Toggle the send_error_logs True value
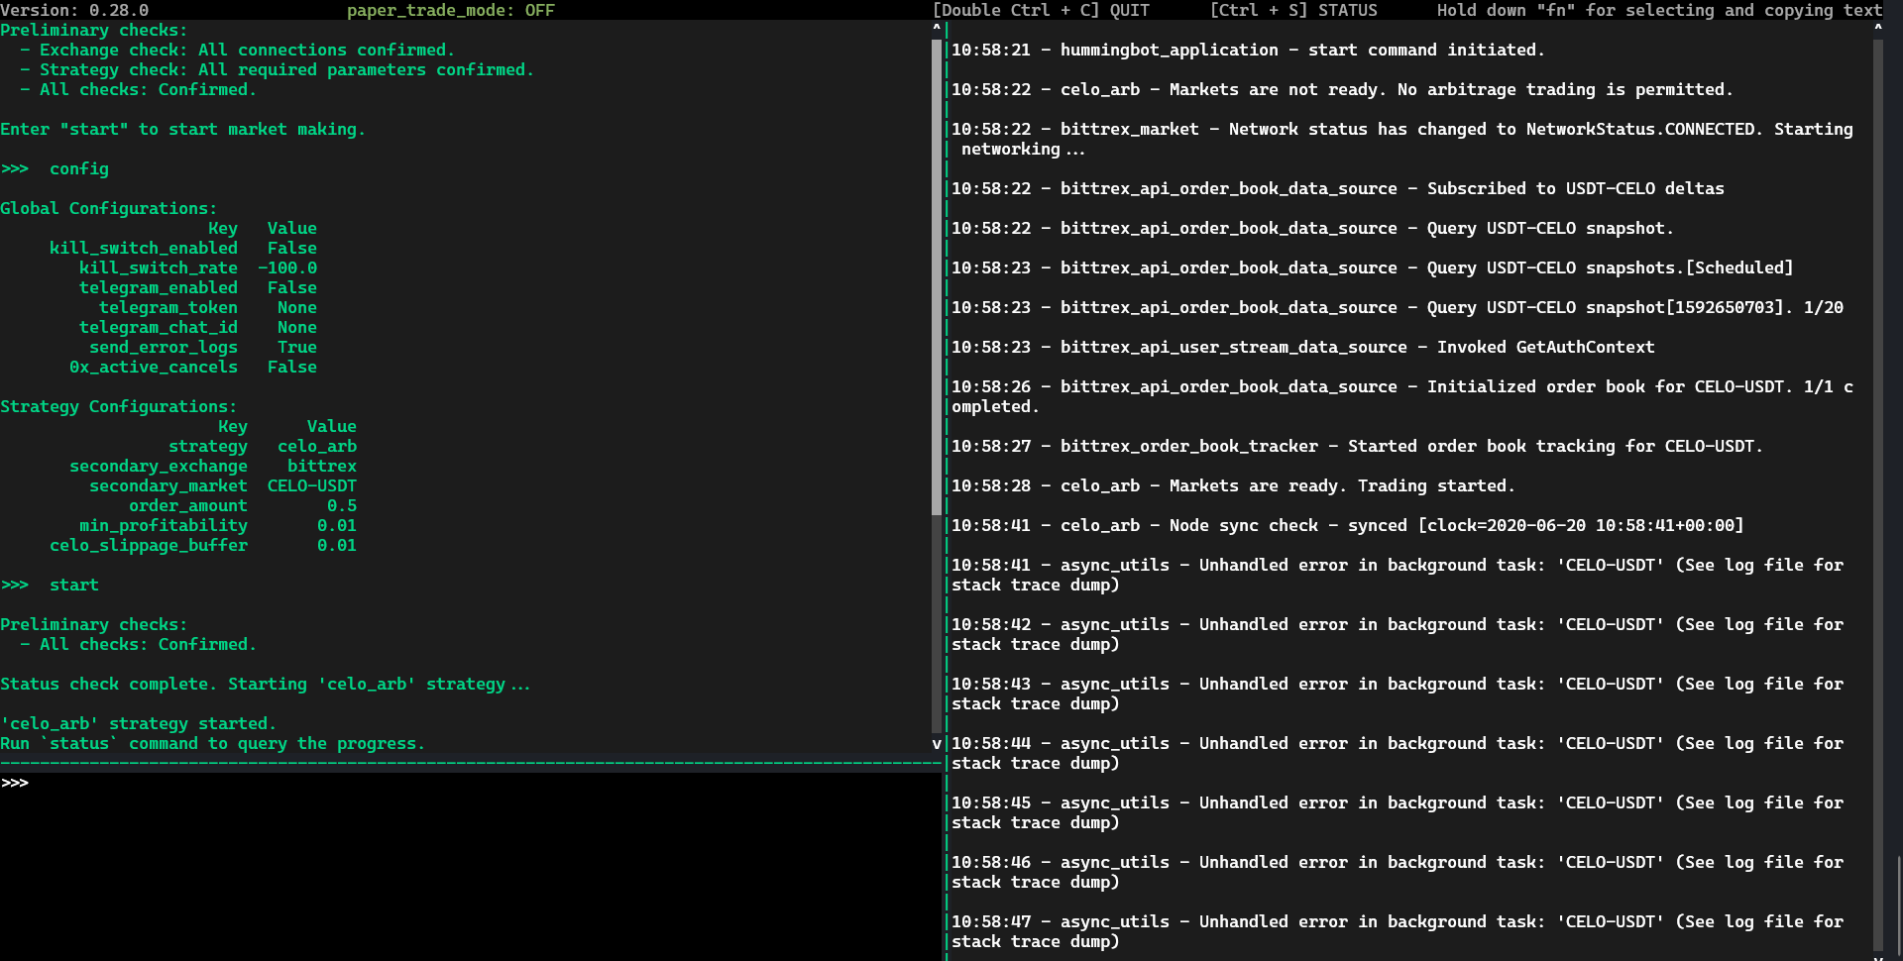The height and width of the screenshot is (961, 1903). click(x=296, y=347)
